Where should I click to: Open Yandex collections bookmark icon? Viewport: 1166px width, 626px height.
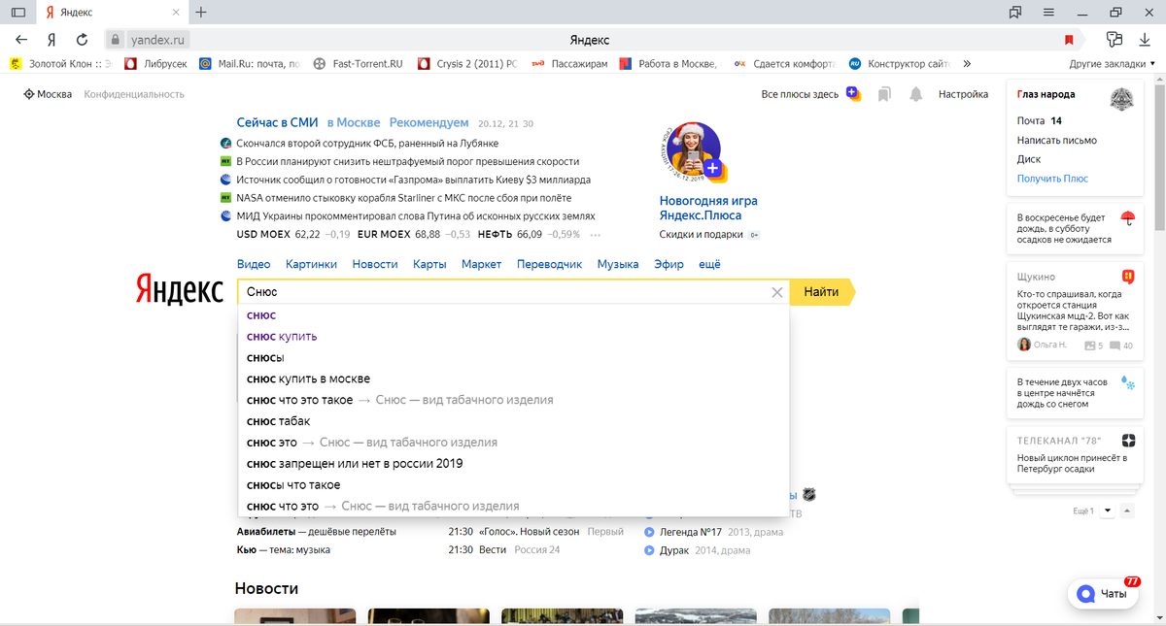[x=884, y=94]
